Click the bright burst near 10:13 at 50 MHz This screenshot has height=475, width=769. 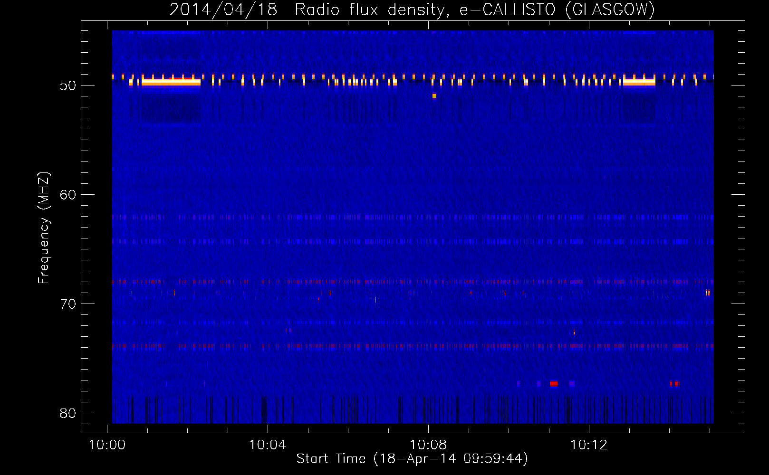pyautogui.click(x=639, y=82)
